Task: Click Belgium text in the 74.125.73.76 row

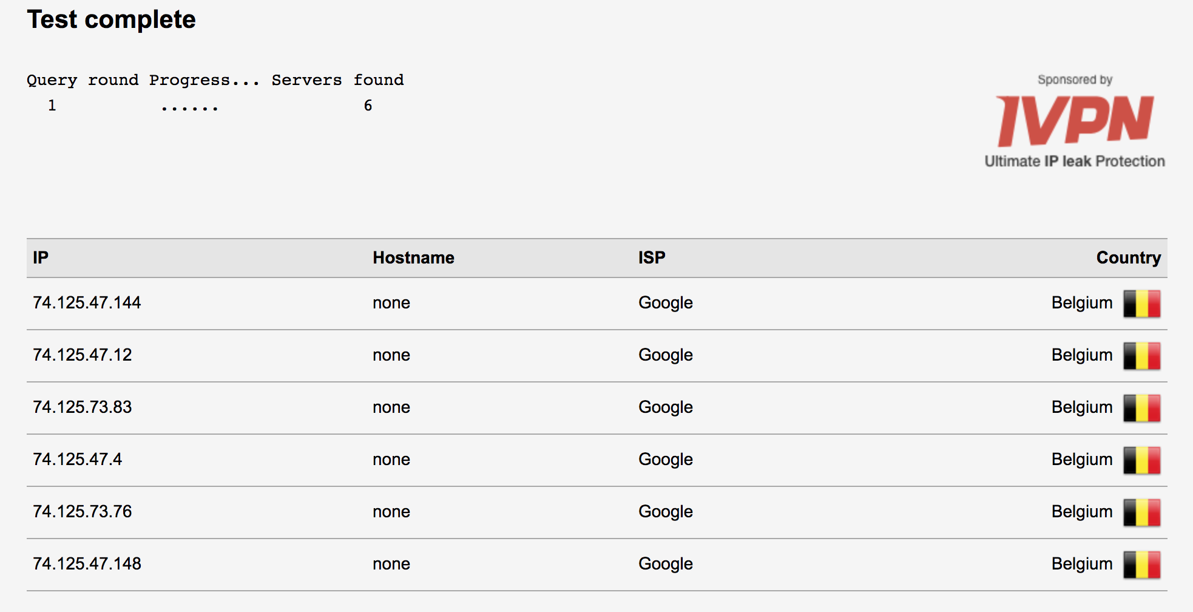Action: pos(1082,512)
